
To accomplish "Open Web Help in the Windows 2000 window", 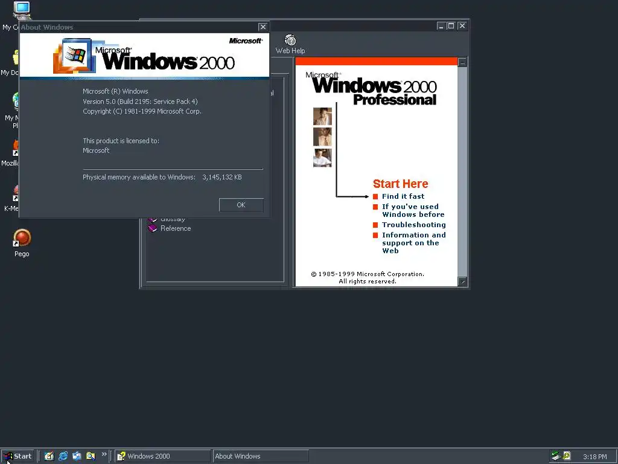I will click(290, 44).
